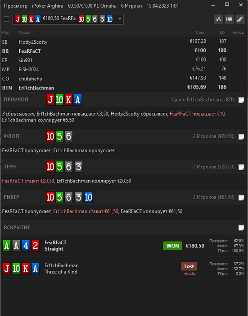Screen dimensions: 248x316
Task: Click 'Сдано Erl1chBachman в BTN' text
Action: 203,100
